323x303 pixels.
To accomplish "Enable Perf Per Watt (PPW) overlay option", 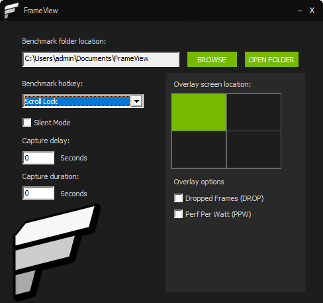I will click(178, 213).
